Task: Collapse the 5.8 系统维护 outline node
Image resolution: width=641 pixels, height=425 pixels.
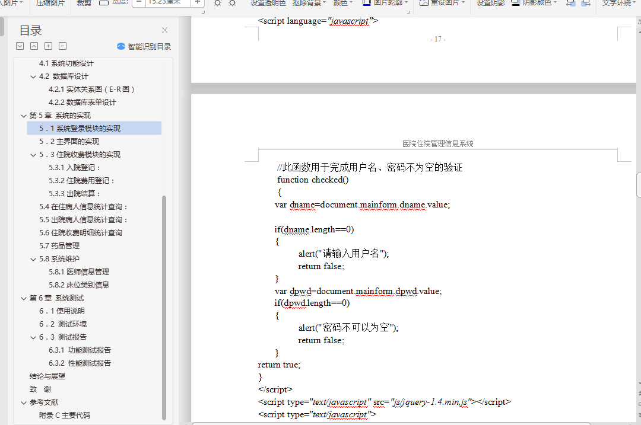Action: 33,259
